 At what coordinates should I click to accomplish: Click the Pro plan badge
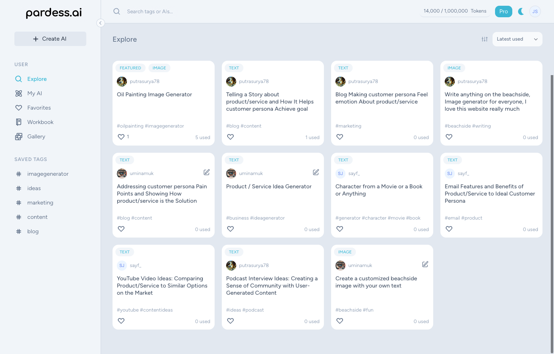(503, 12)
